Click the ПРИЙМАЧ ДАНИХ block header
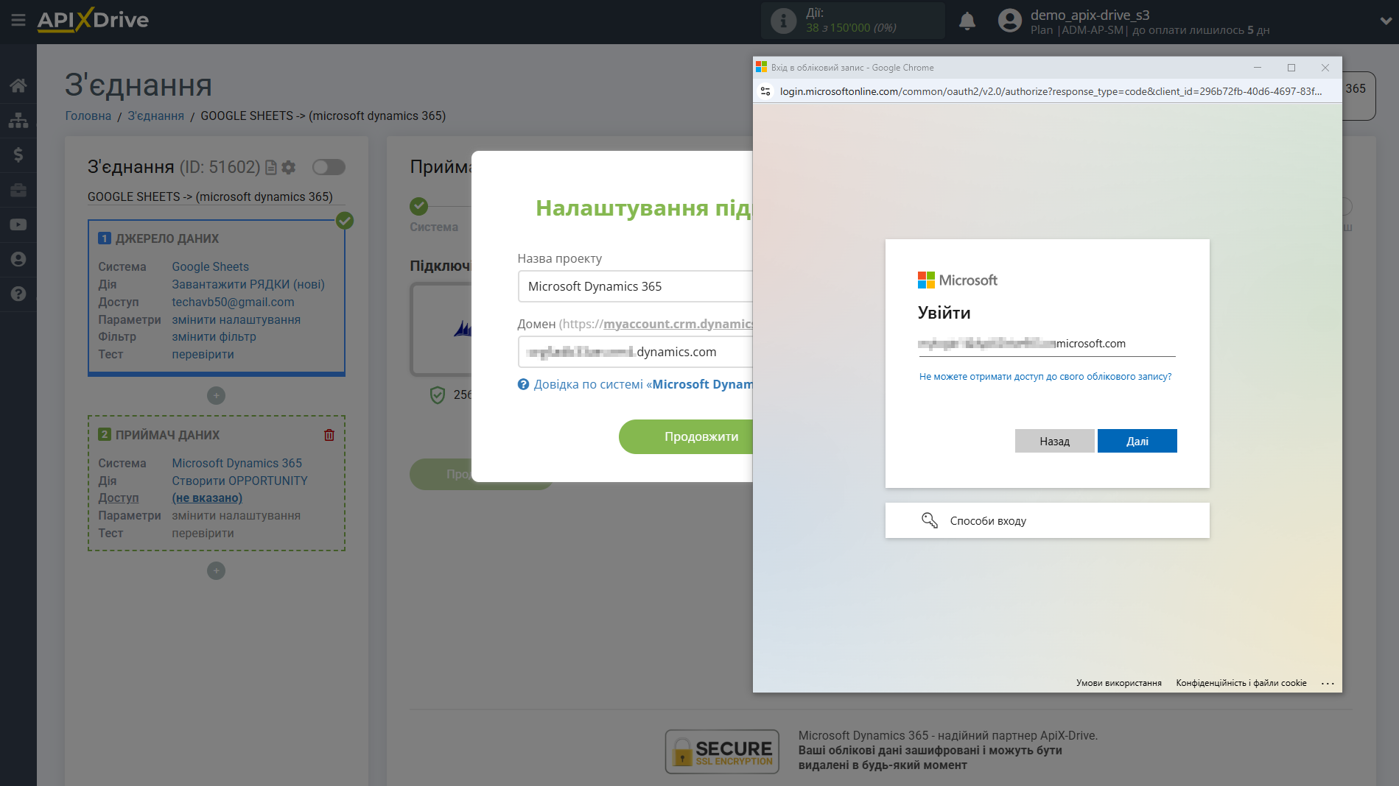This screenshot has width=1399, height=786. pyautogui.click(x=167, y=435)
